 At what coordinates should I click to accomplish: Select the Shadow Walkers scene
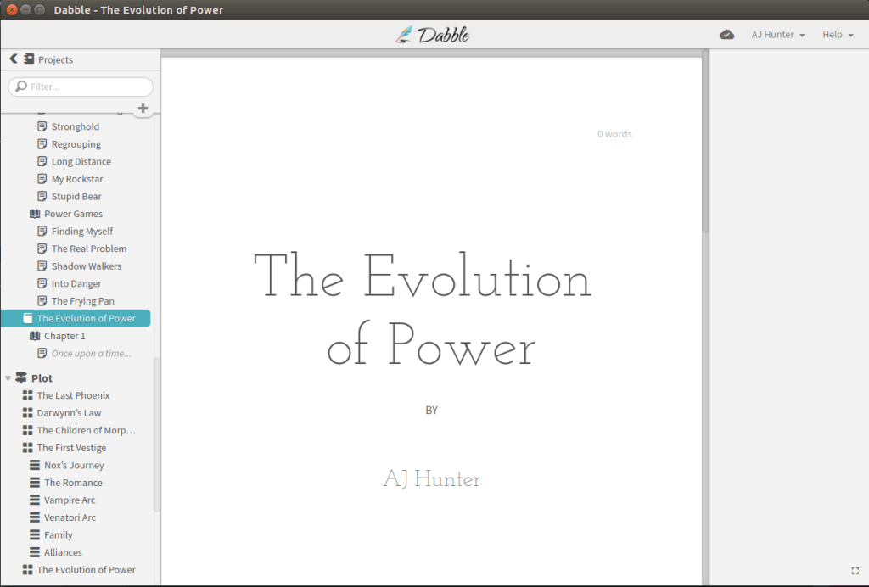click(86, 266)
